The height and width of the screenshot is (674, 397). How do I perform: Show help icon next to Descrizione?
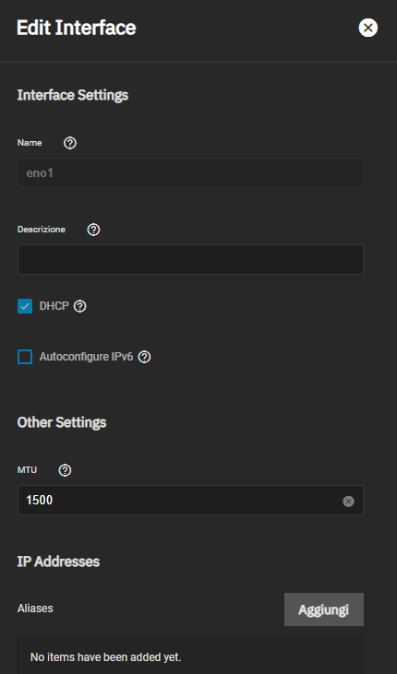[x=93, y=230]
